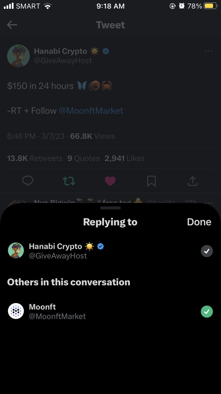View the 2,941 Likes list

coord(124,158)
